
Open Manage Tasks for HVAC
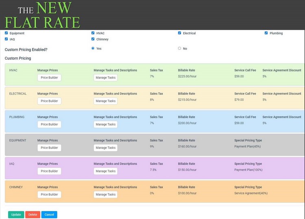[105, 77]
